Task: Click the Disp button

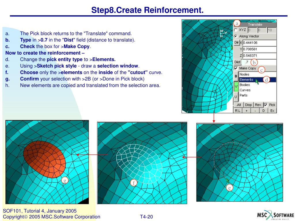Action: tap(249, 105)
